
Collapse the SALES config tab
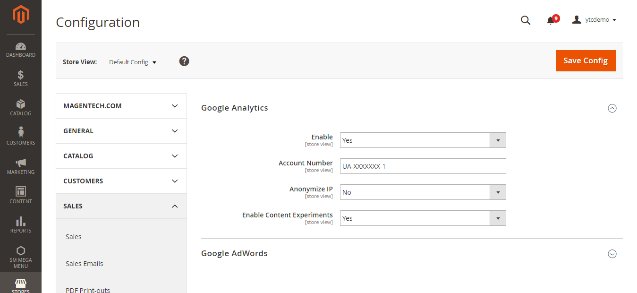(121, 206)
